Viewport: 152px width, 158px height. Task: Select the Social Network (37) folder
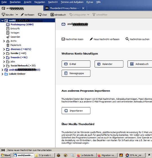coord(23,66)
